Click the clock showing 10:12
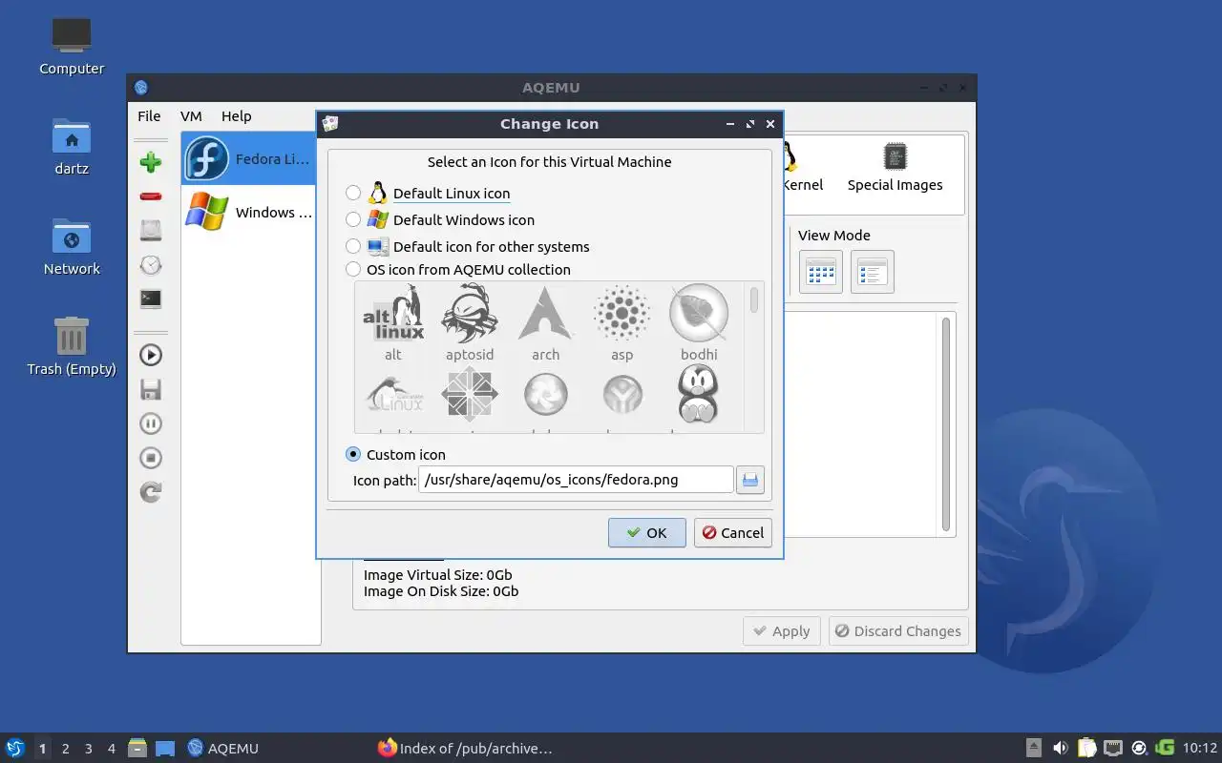 pyautogui.click(x=1200, y=748)
